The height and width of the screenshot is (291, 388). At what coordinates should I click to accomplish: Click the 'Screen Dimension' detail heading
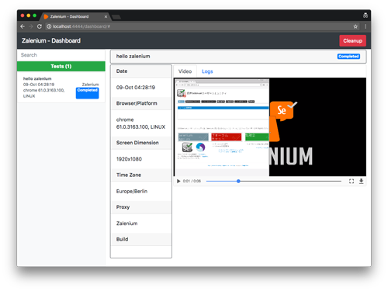(137, 143)
